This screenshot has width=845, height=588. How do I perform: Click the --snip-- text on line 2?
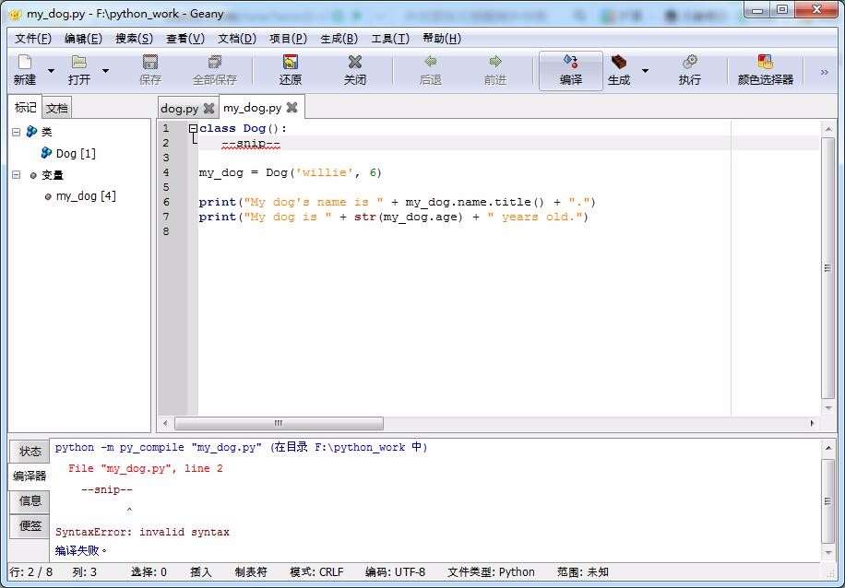251,143
